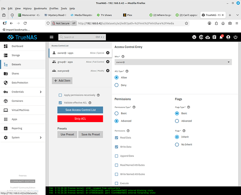This screenshot has width=241, height=195.
Task: Check Write Named Attributes permission
Action: click(x=116, y=174)
